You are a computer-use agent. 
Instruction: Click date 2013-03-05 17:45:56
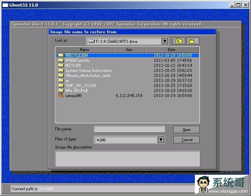pos(173,60)
